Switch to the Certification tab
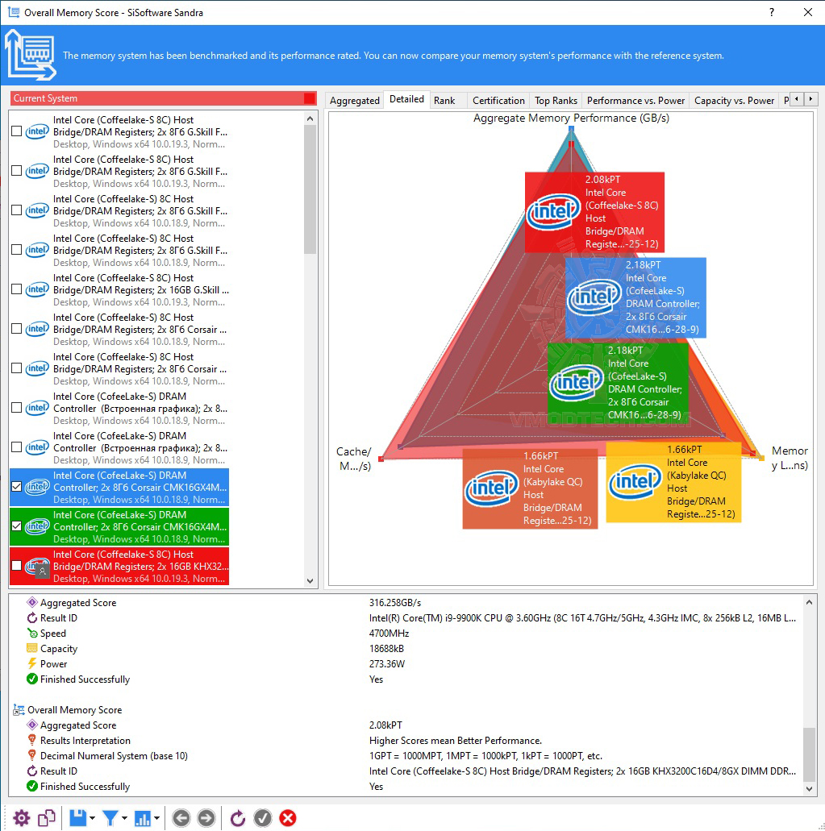 (x=498, y=101)
